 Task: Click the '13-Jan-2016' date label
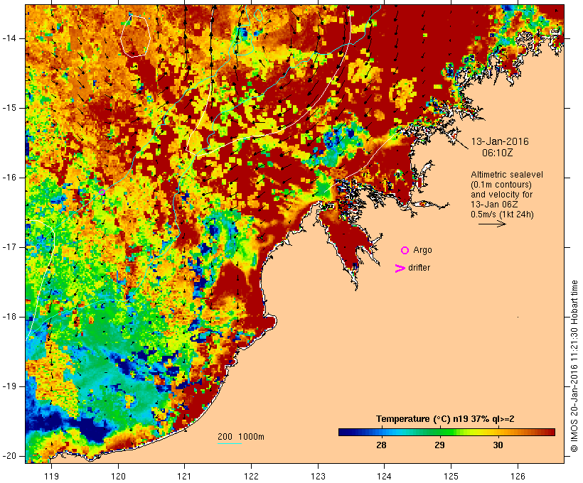(500, 141)
